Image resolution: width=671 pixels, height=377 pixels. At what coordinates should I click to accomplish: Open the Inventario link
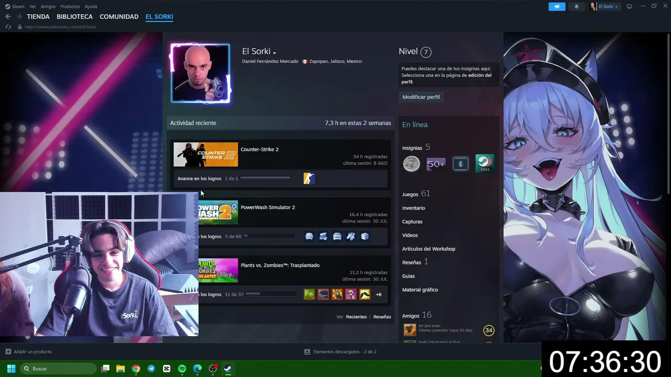tap(414, 208)
